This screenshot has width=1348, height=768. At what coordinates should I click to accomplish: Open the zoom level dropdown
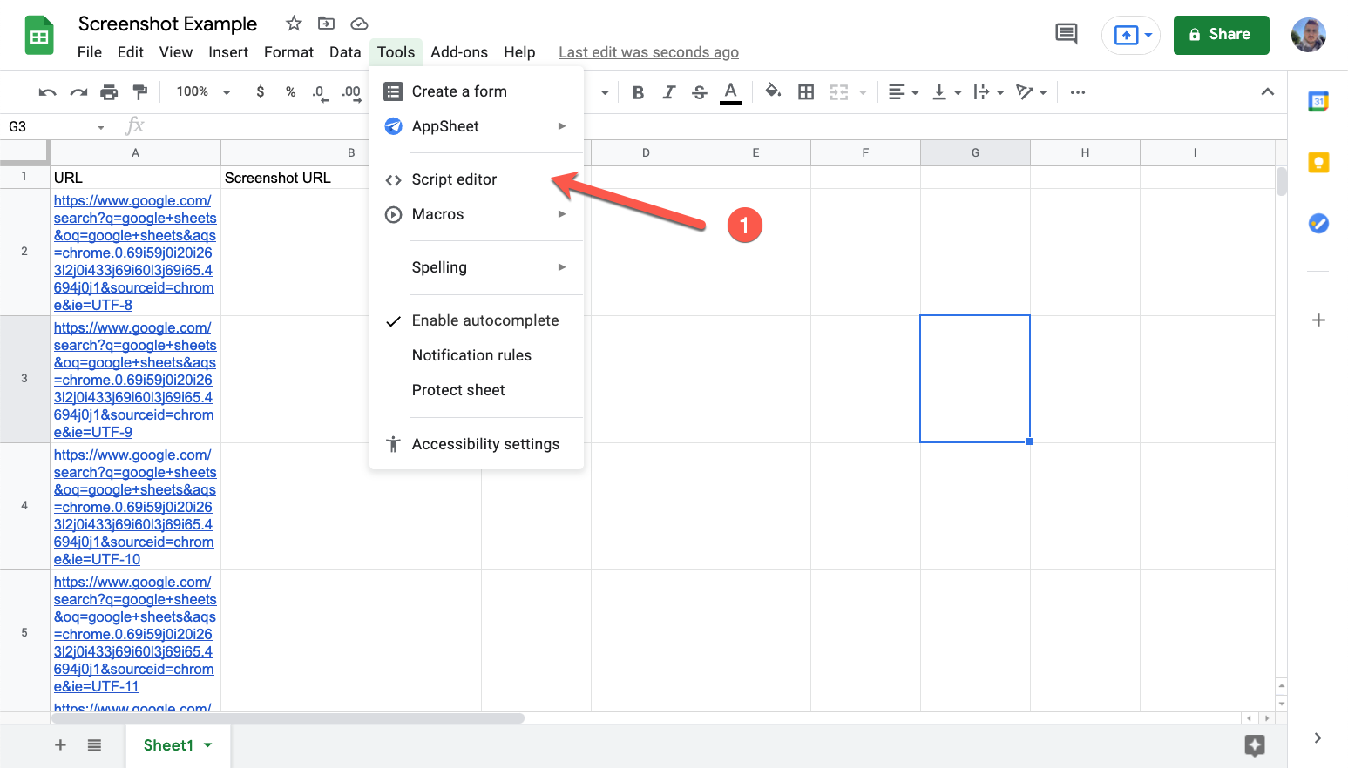click(x=203, y=92)
